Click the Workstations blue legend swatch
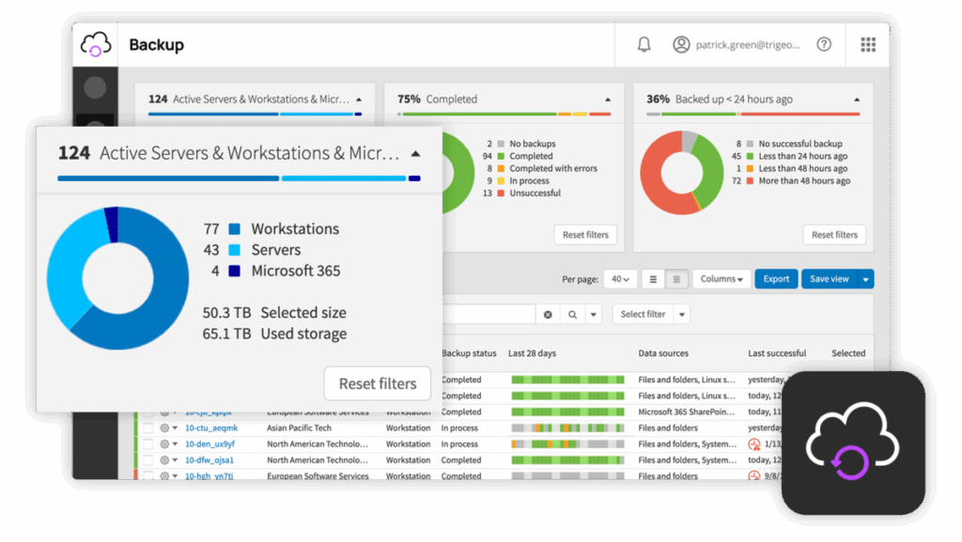Image resolution: width=962 pixels, height=542 pixels. pyautogui.click(x=234, y=229)
